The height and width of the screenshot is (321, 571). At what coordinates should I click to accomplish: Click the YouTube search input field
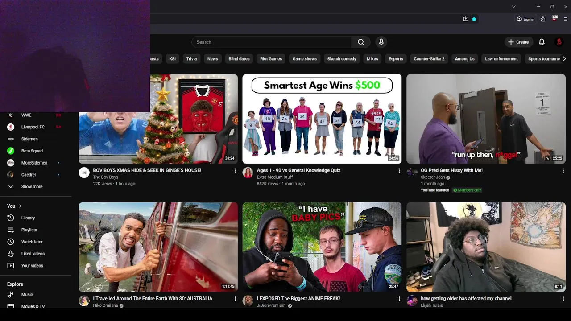(x=272, y=42)
